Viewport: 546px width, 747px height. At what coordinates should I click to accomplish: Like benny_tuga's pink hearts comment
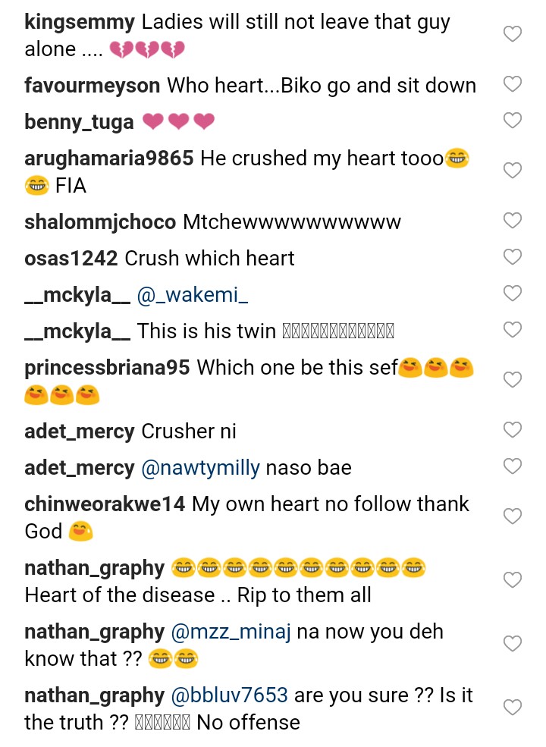[513, 121]
